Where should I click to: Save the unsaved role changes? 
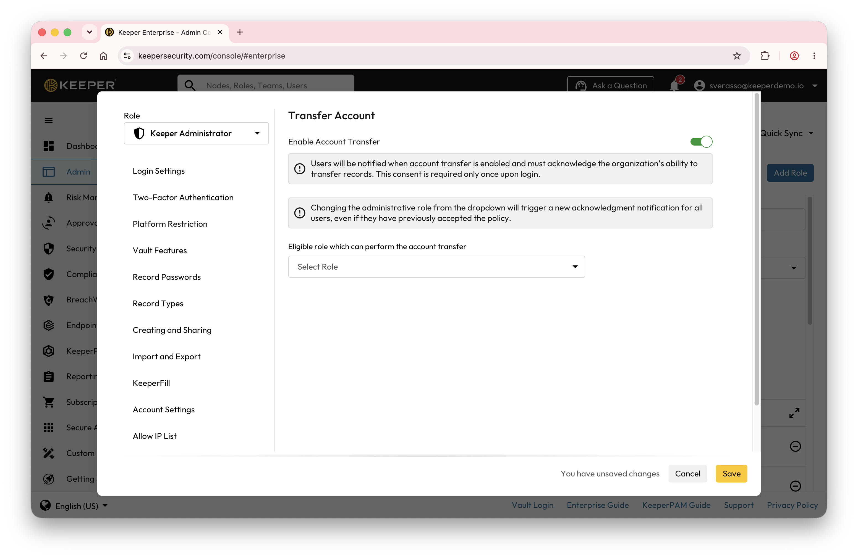pos(731,474)
